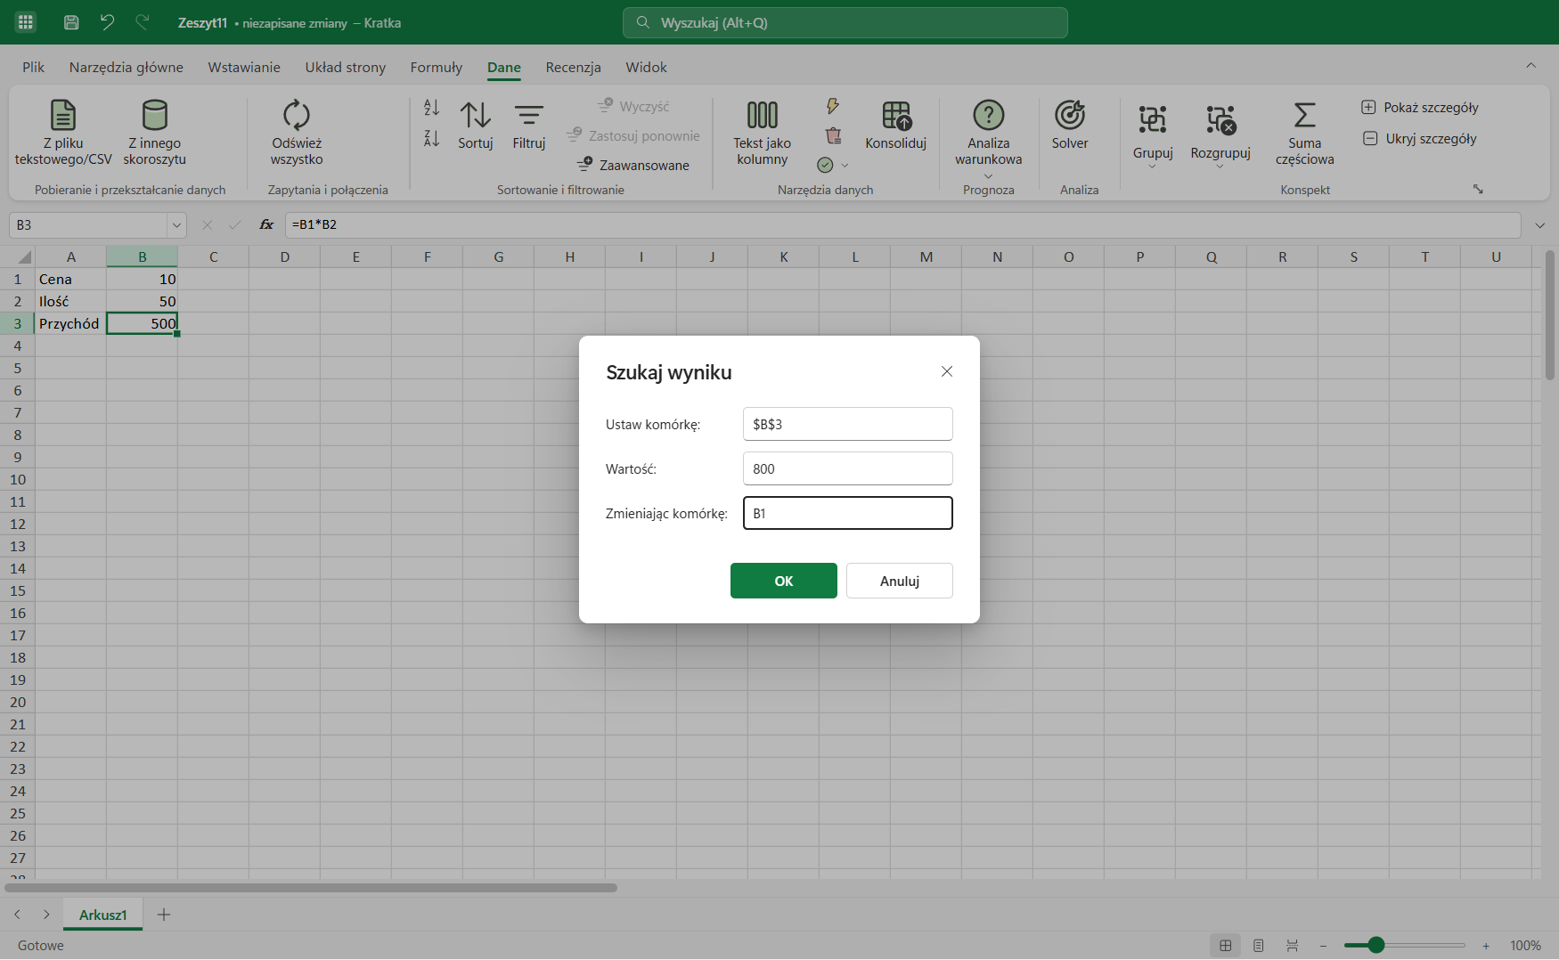The image size is (1559, 960).
Task: Click the remove duplicates trash icon
Action: coord(833,135)
